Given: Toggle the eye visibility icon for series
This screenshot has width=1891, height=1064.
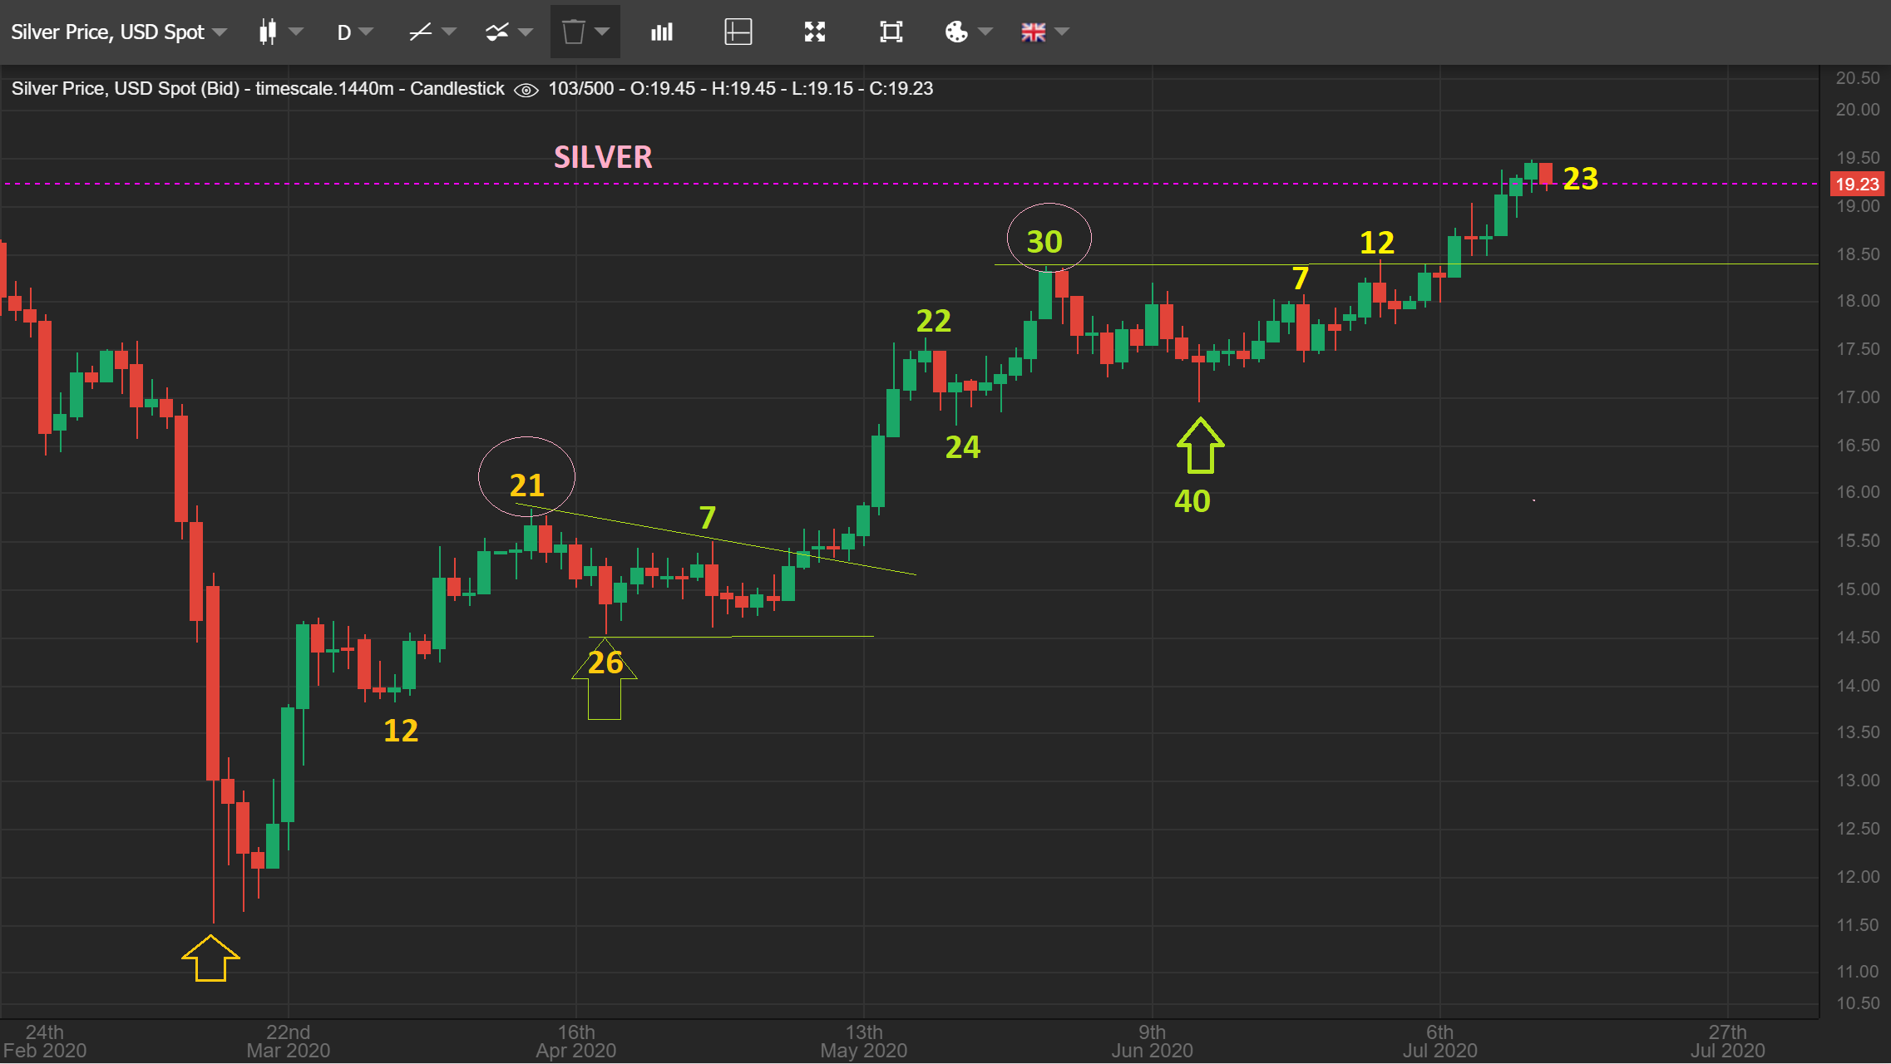Looking at the screenshot, I should 526,90.
